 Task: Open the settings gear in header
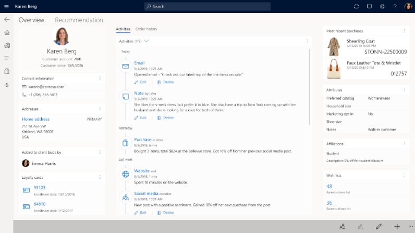(382, 6)
